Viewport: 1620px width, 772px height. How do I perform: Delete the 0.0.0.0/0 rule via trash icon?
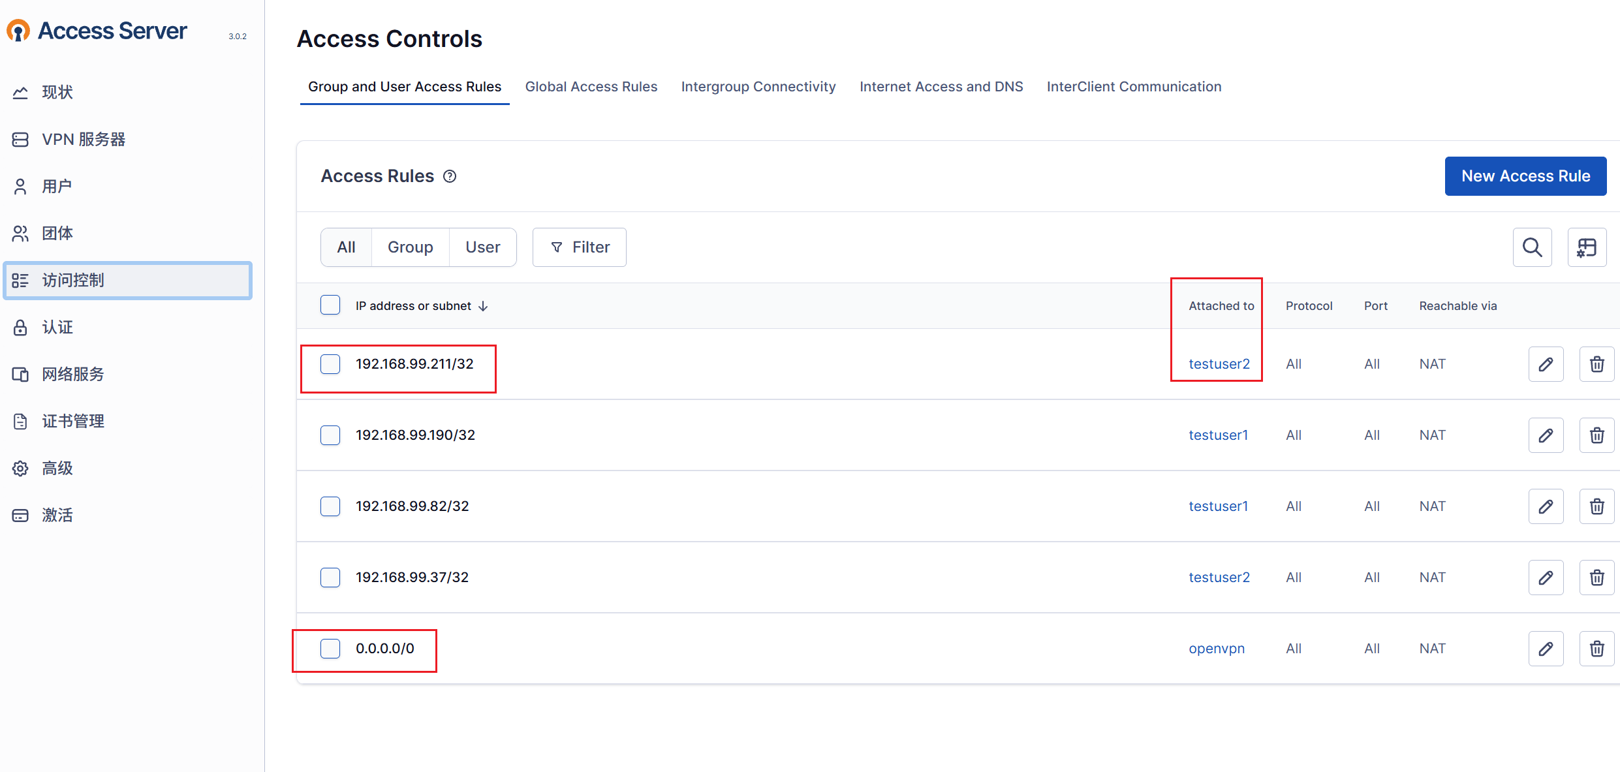[1597, 649]
